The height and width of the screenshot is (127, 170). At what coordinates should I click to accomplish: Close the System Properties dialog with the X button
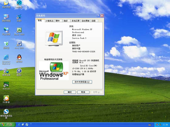102,16
